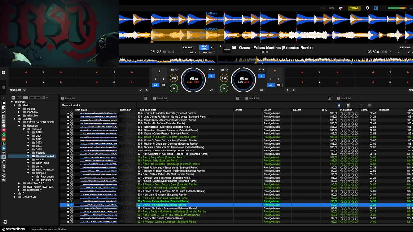Click the blue monitor icon in top bar
413x232 pixels.
376,8
